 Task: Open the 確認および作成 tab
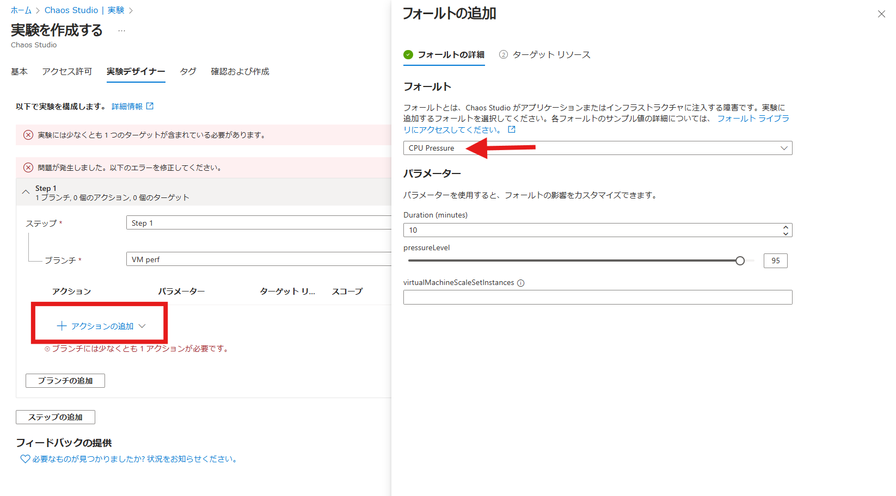click(x=240, y=71)
